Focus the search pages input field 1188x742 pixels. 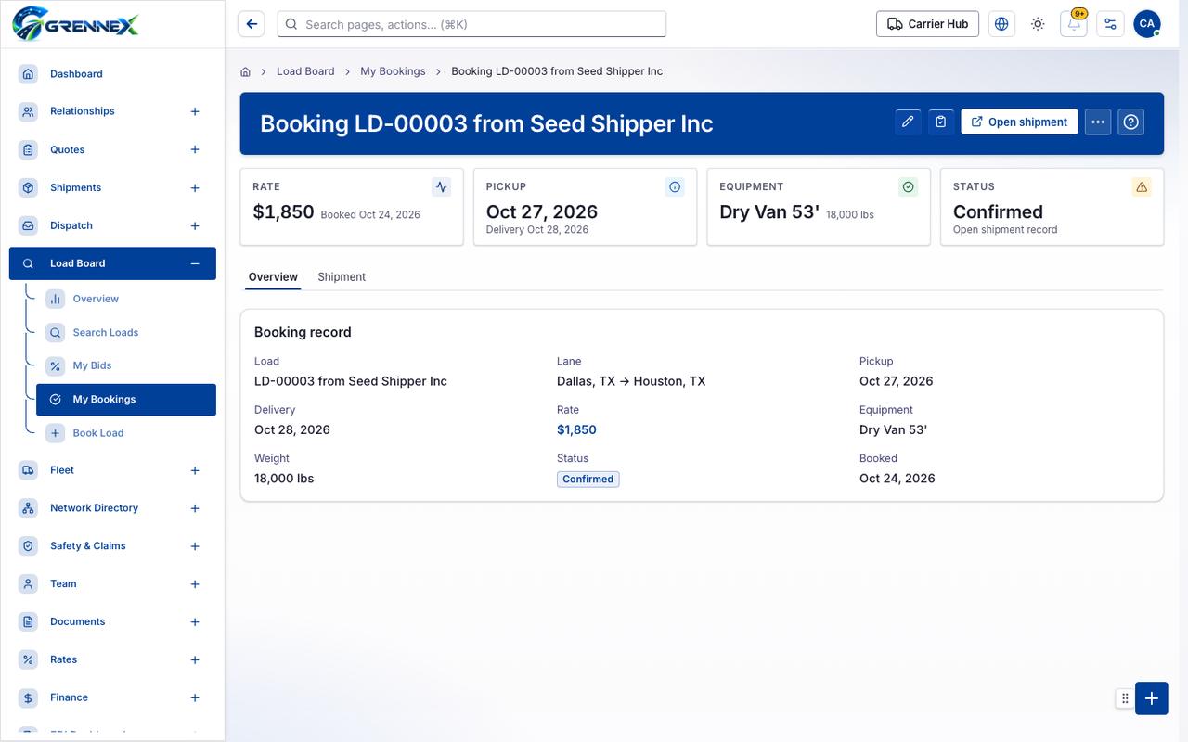[x=471, y=24]
